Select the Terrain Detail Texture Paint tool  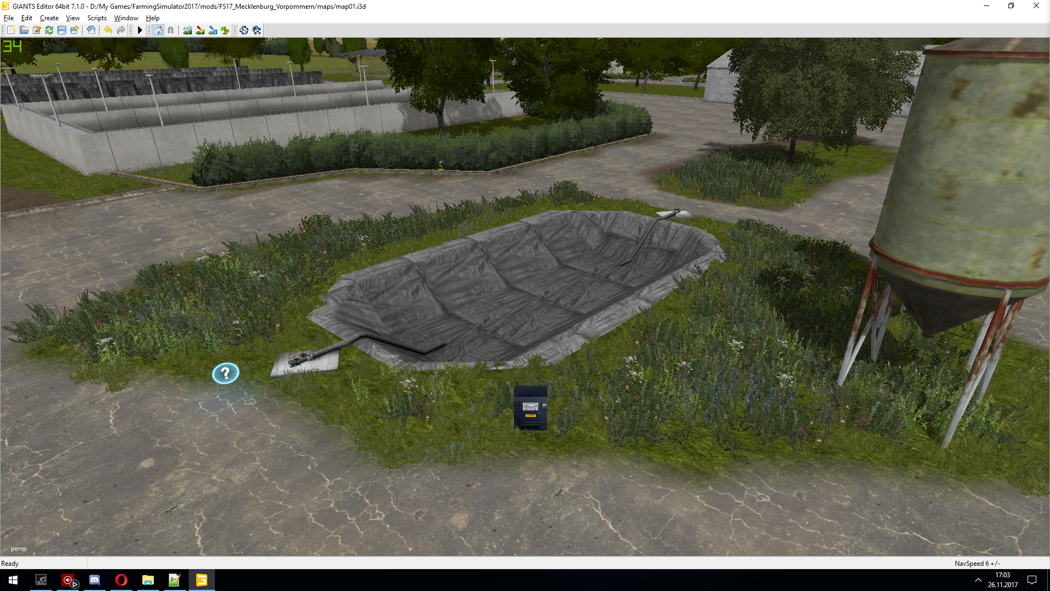pos(200,30)
